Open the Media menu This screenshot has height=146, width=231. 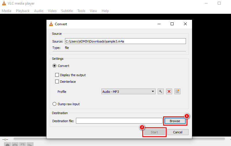click(x=6, y=11)
